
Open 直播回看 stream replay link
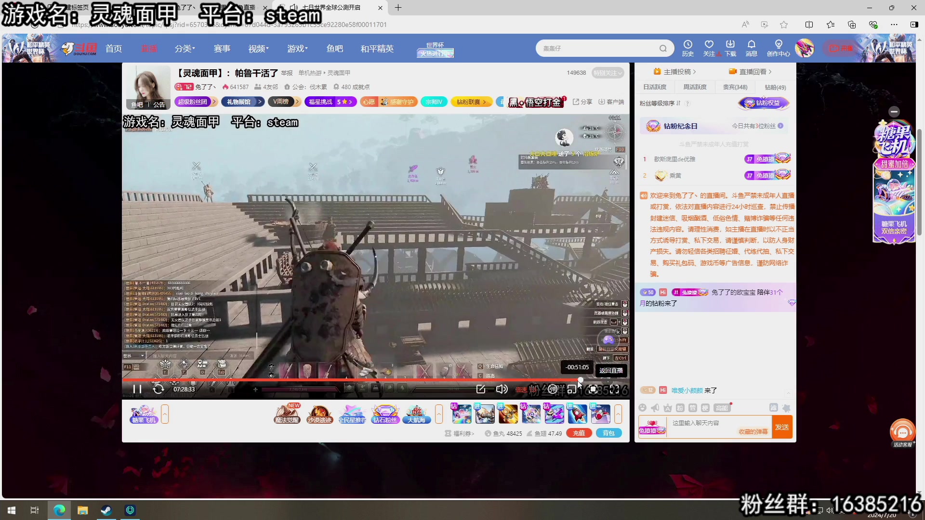(750, 72)
